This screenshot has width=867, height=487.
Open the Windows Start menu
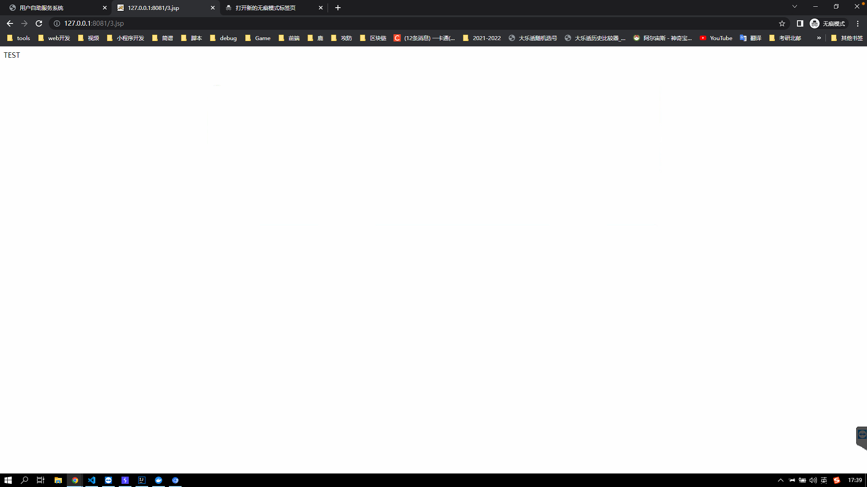(x=8, y=480)
